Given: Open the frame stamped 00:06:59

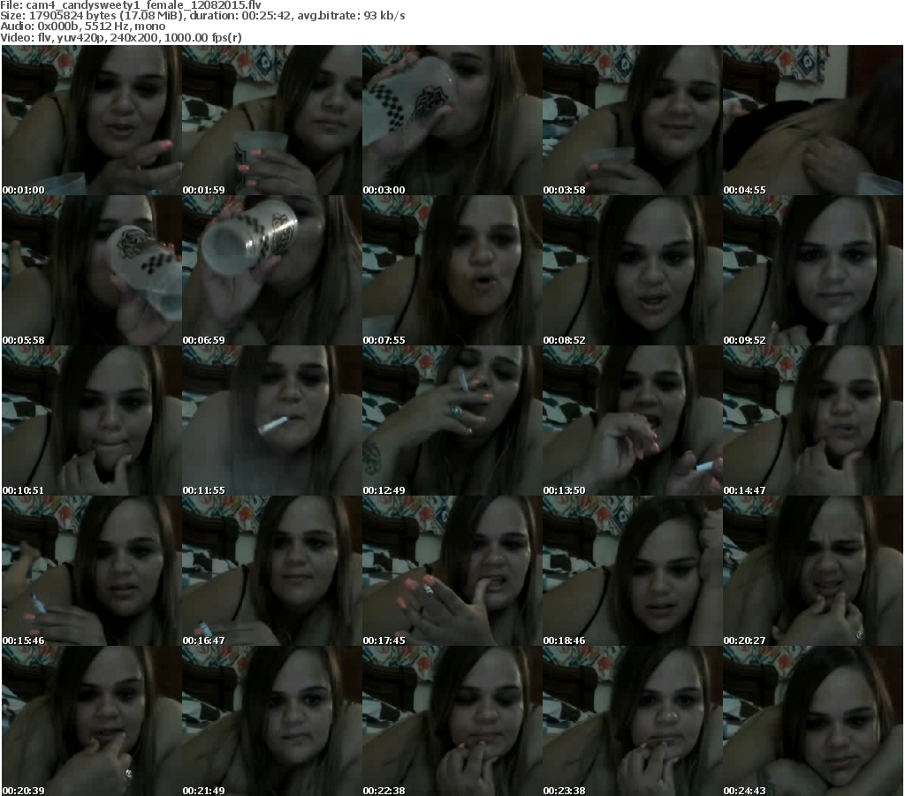Looking at the screenshot, I should pyautogui.click(x=272, y=270).
